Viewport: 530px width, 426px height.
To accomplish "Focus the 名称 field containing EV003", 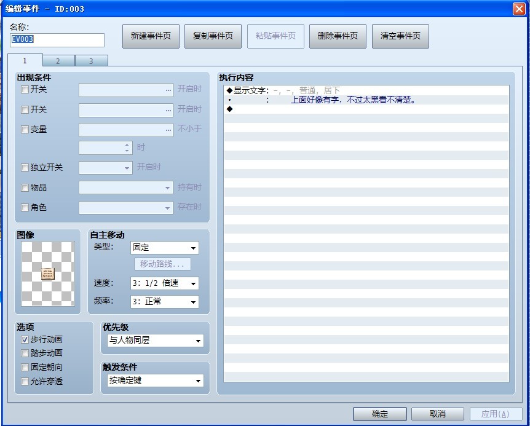I will pyautogui.click(x=57, y=40).
